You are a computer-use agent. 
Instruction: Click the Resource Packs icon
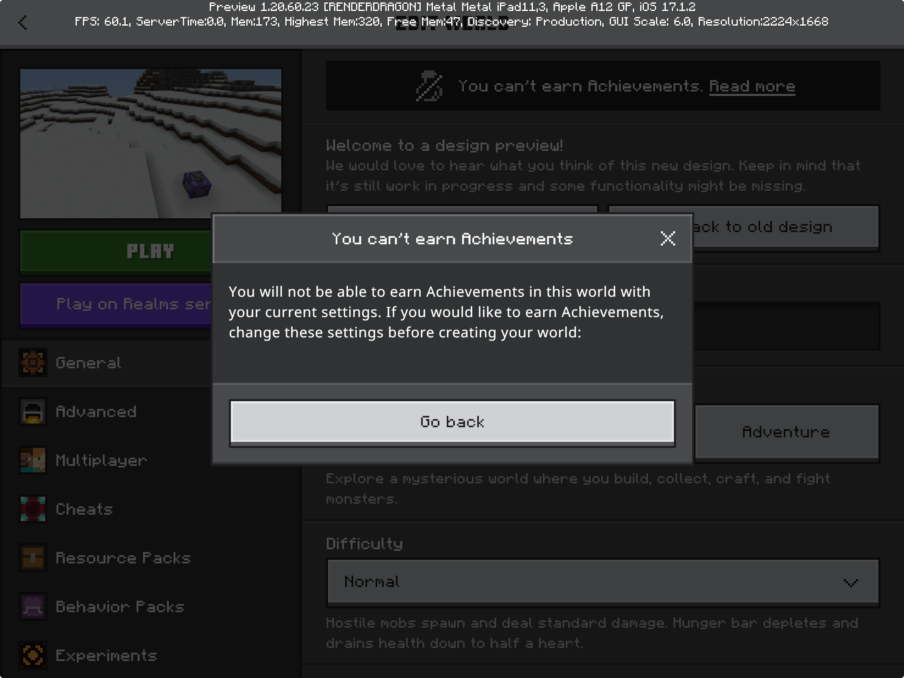pos(33,558)
